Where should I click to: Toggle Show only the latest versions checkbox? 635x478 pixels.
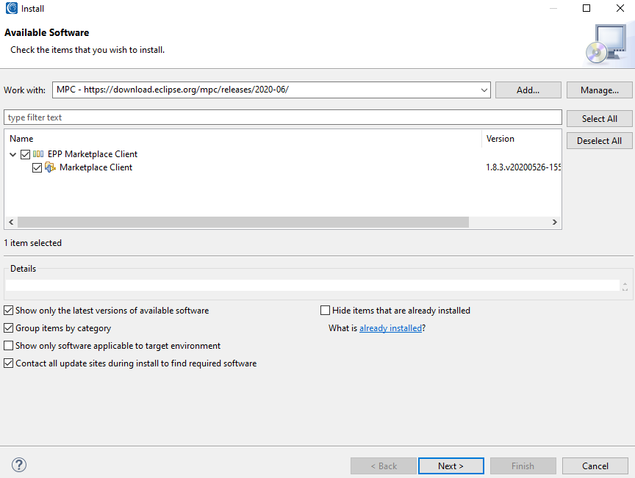point(9,311)
